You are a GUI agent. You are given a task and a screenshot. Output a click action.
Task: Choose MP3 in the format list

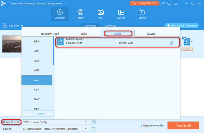[37, 41]
